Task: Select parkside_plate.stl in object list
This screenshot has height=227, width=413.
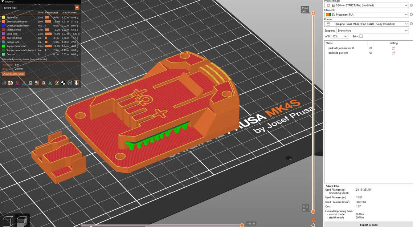Action: coord(338,53)
